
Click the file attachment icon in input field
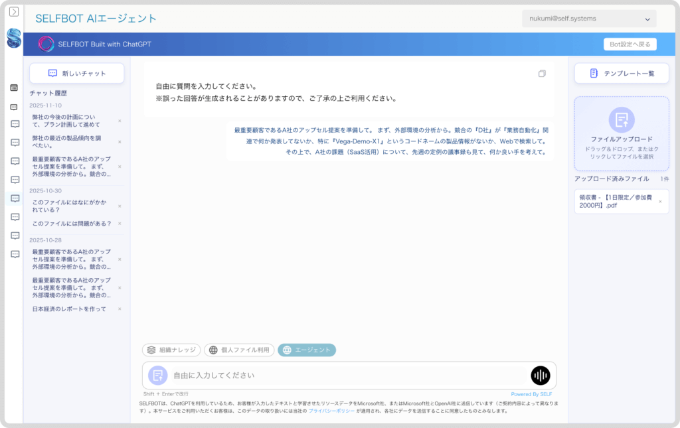click(157, 376)
